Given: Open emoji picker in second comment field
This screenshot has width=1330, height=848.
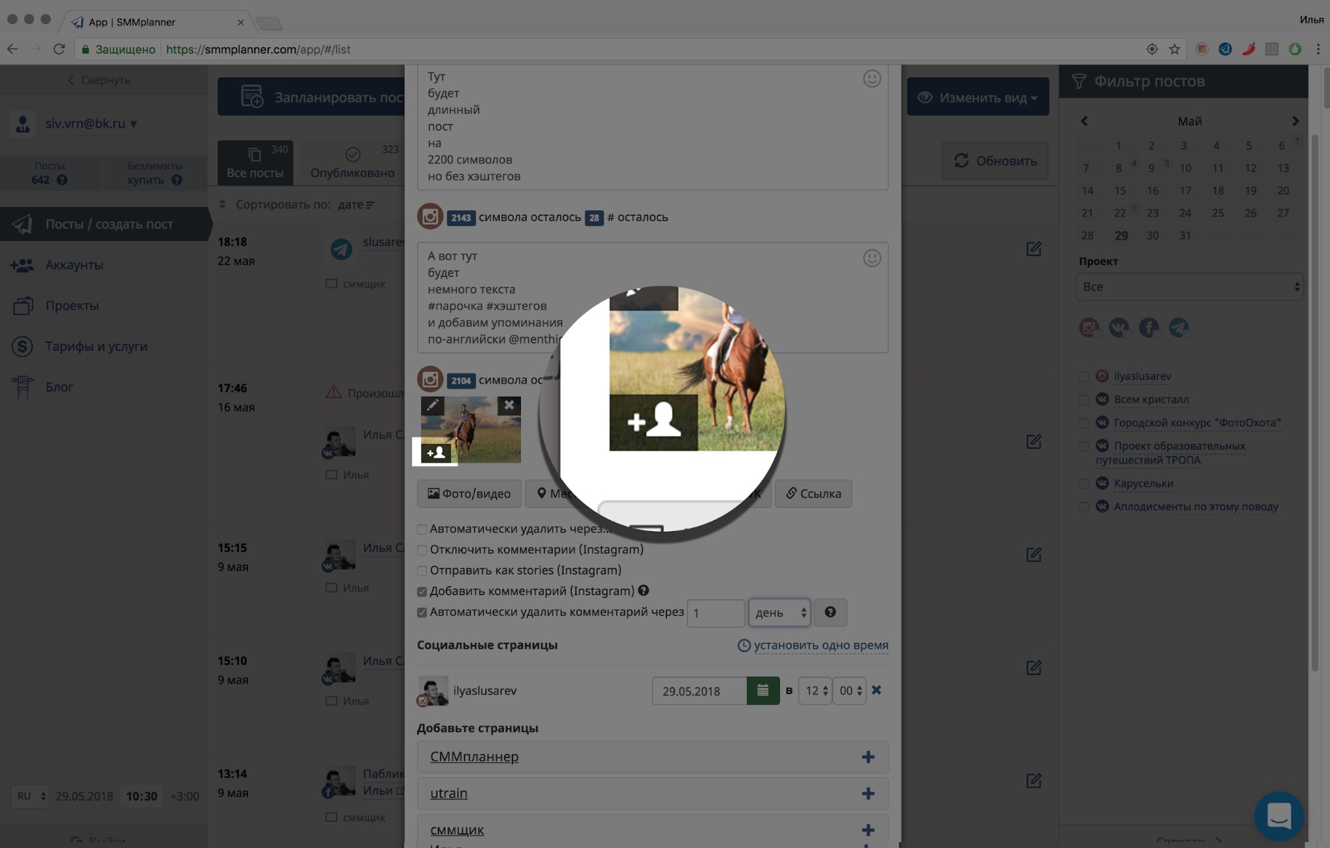Looking at the screenshot, I should click(872, 258).
